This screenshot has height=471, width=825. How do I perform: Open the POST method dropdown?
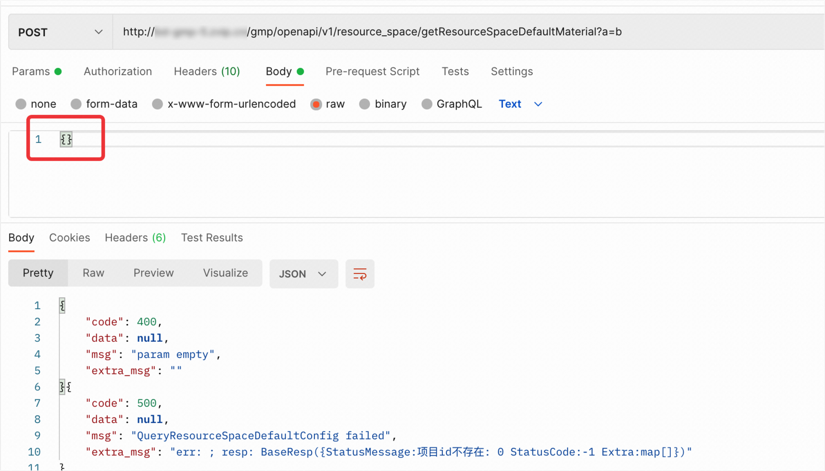tap(60, 32)
